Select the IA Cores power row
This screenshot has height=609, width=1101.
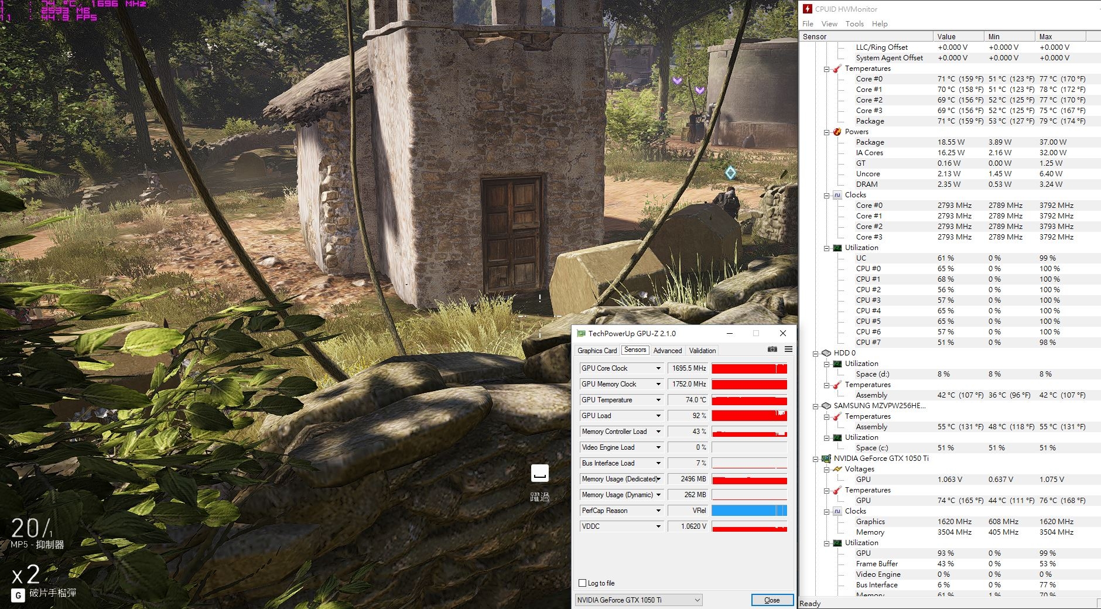[x=950, y=153]
